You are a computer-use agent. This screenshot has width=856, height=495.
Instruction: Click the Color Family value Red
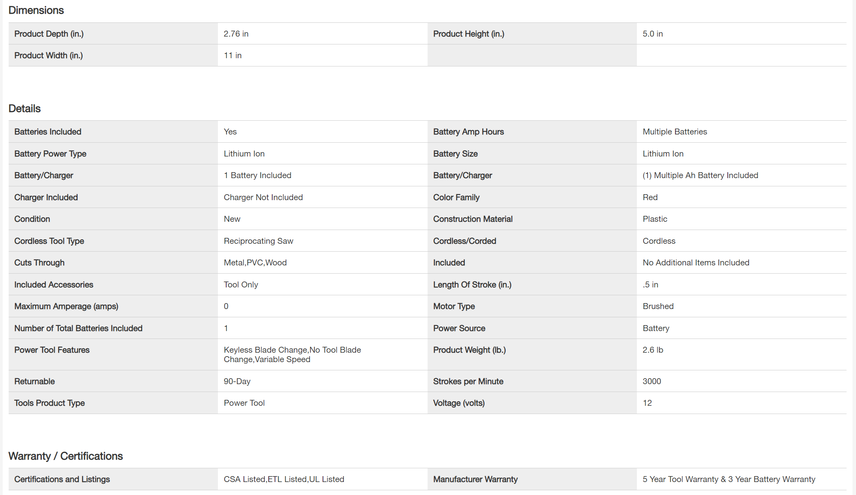(x=650, y=197)
